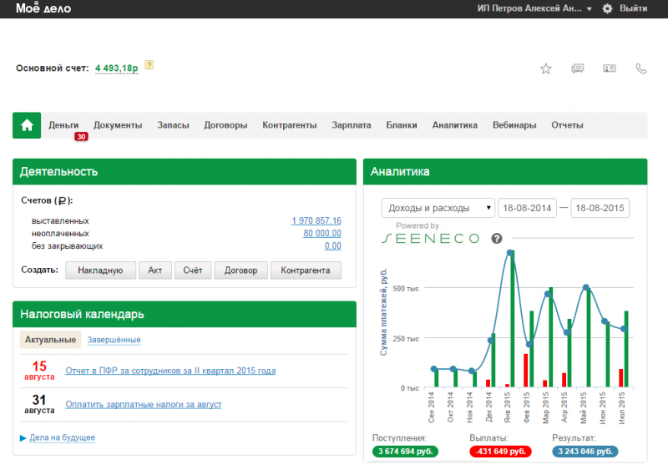
Task: Open the Деньги menu item
Action: pos(63,125)
